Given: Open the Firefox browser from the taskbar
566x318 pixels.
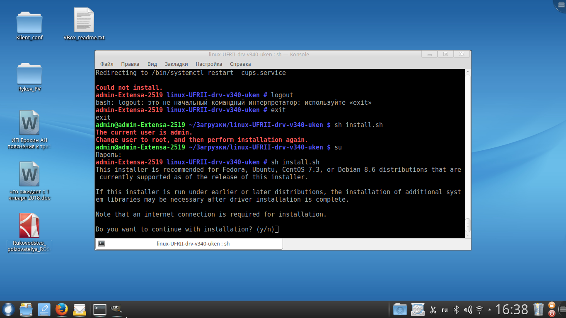Looking at the screenshot, I should [x=62, y=309].
